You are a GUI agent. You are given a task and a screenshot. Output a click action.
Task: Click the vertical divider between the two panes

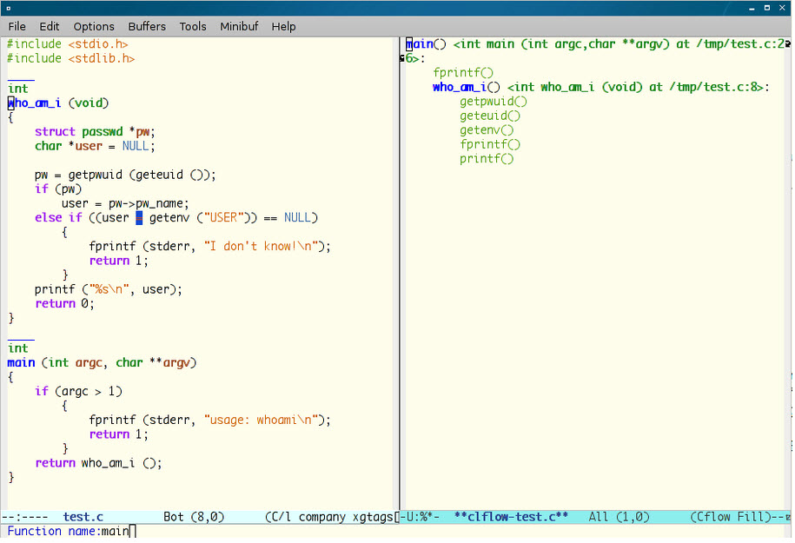coord(400,261)
